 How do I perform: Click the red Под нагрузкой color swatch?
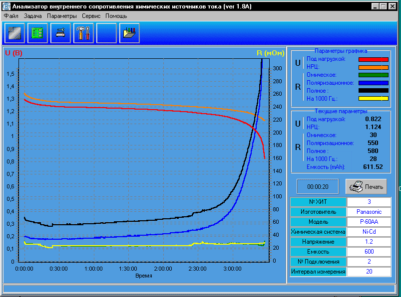click(374, 59)
